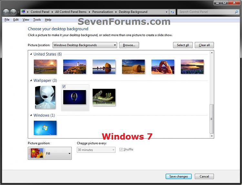Select the white alien face wallpaper
Image resolution: width=242 pixels, height=185 pixels.
45,97
